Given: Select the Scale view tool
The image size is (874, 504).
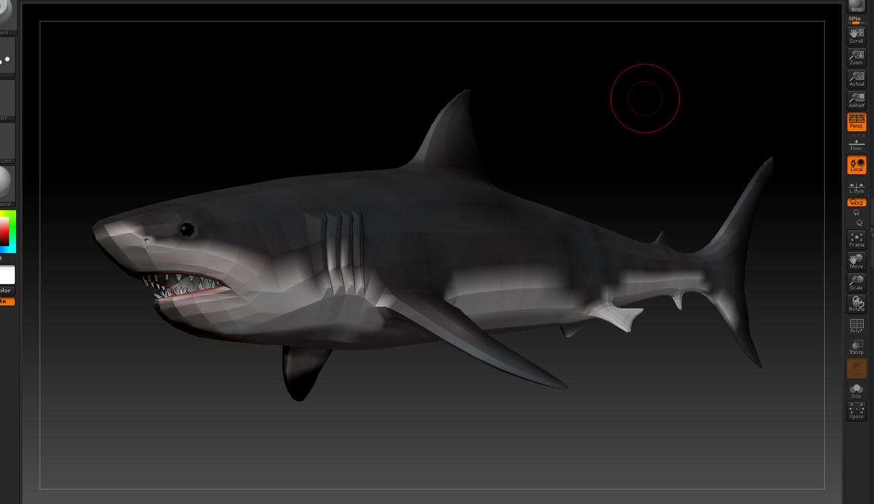Looking at the screenshot, I should pos(856,283).
